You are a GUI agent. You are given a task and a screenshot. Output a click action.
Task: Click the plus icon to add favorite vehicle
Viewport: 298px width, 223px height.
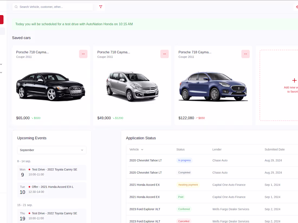click(294, 80)
